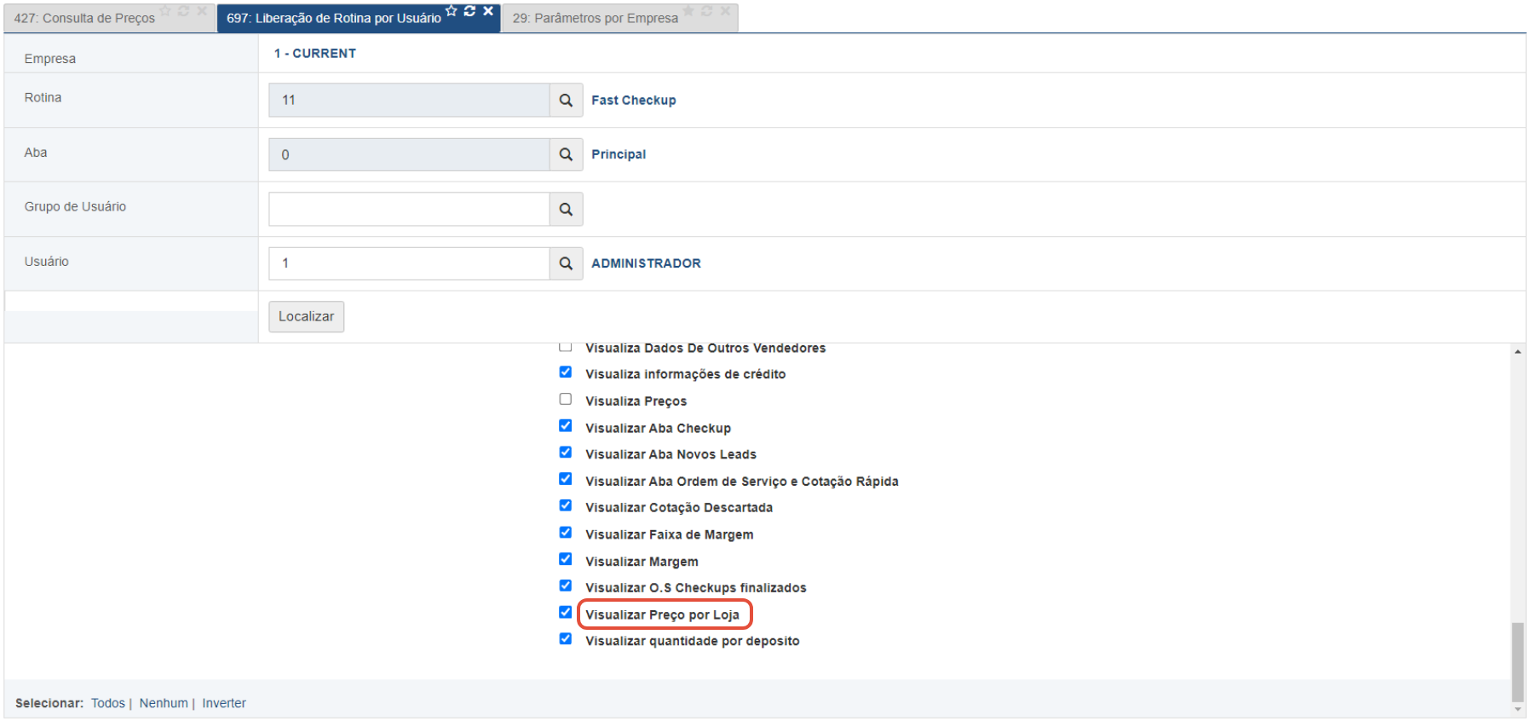Screen dimensions: 1531x721
Task: Uncheck Visualizar Preço por Loja checkbox
Action: pyautogui.click(x=566, y=613)
